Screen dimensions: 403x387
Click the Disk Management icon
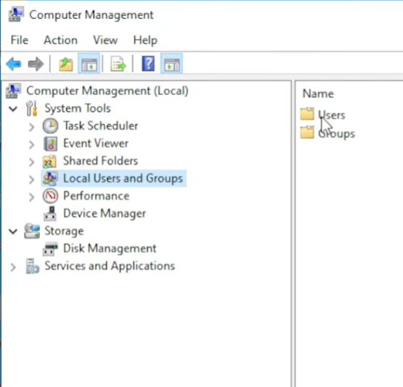point(50,249)
